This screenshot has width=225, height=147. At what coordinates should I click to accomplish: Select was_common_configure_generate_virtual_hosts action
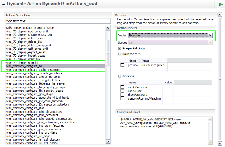click(x=38, y=98)
